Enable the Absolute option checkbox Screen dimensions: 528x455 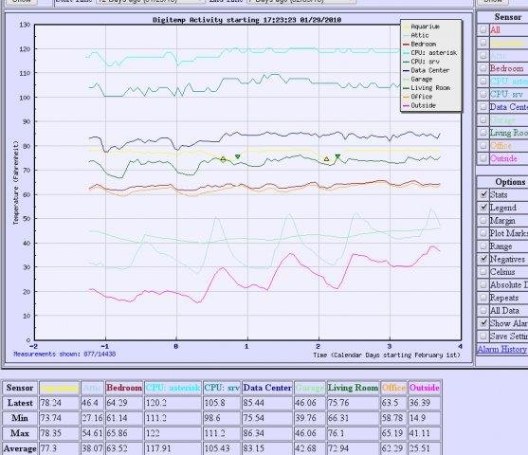[483, 284]
